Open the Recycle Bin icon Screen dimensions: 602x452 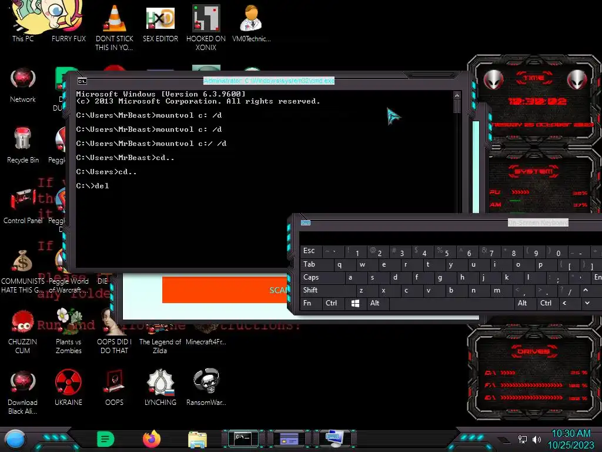pyautogui.click(x=23, y=145)
